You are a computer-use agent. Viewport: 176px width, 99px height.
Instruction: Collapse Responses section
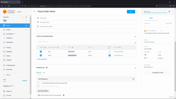pos(135,68)
